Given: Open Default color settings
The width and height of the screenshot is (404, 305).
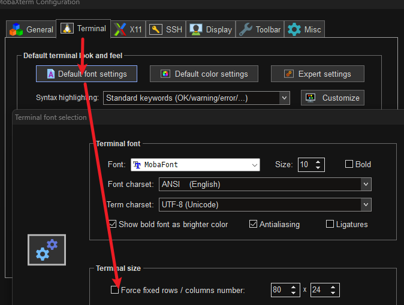Looking at the screenshot, I should point(204,74).
